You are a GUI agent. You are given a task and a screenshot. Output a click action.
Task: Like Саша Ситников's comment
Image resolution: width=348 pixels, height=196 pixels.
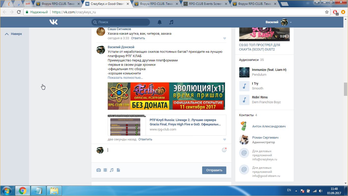coord(225,38)
